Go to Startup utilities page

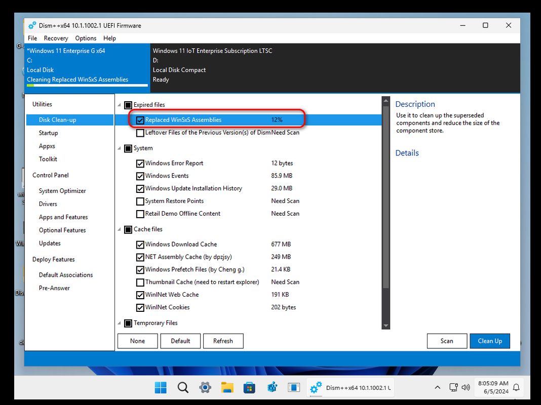click(48, 133)
